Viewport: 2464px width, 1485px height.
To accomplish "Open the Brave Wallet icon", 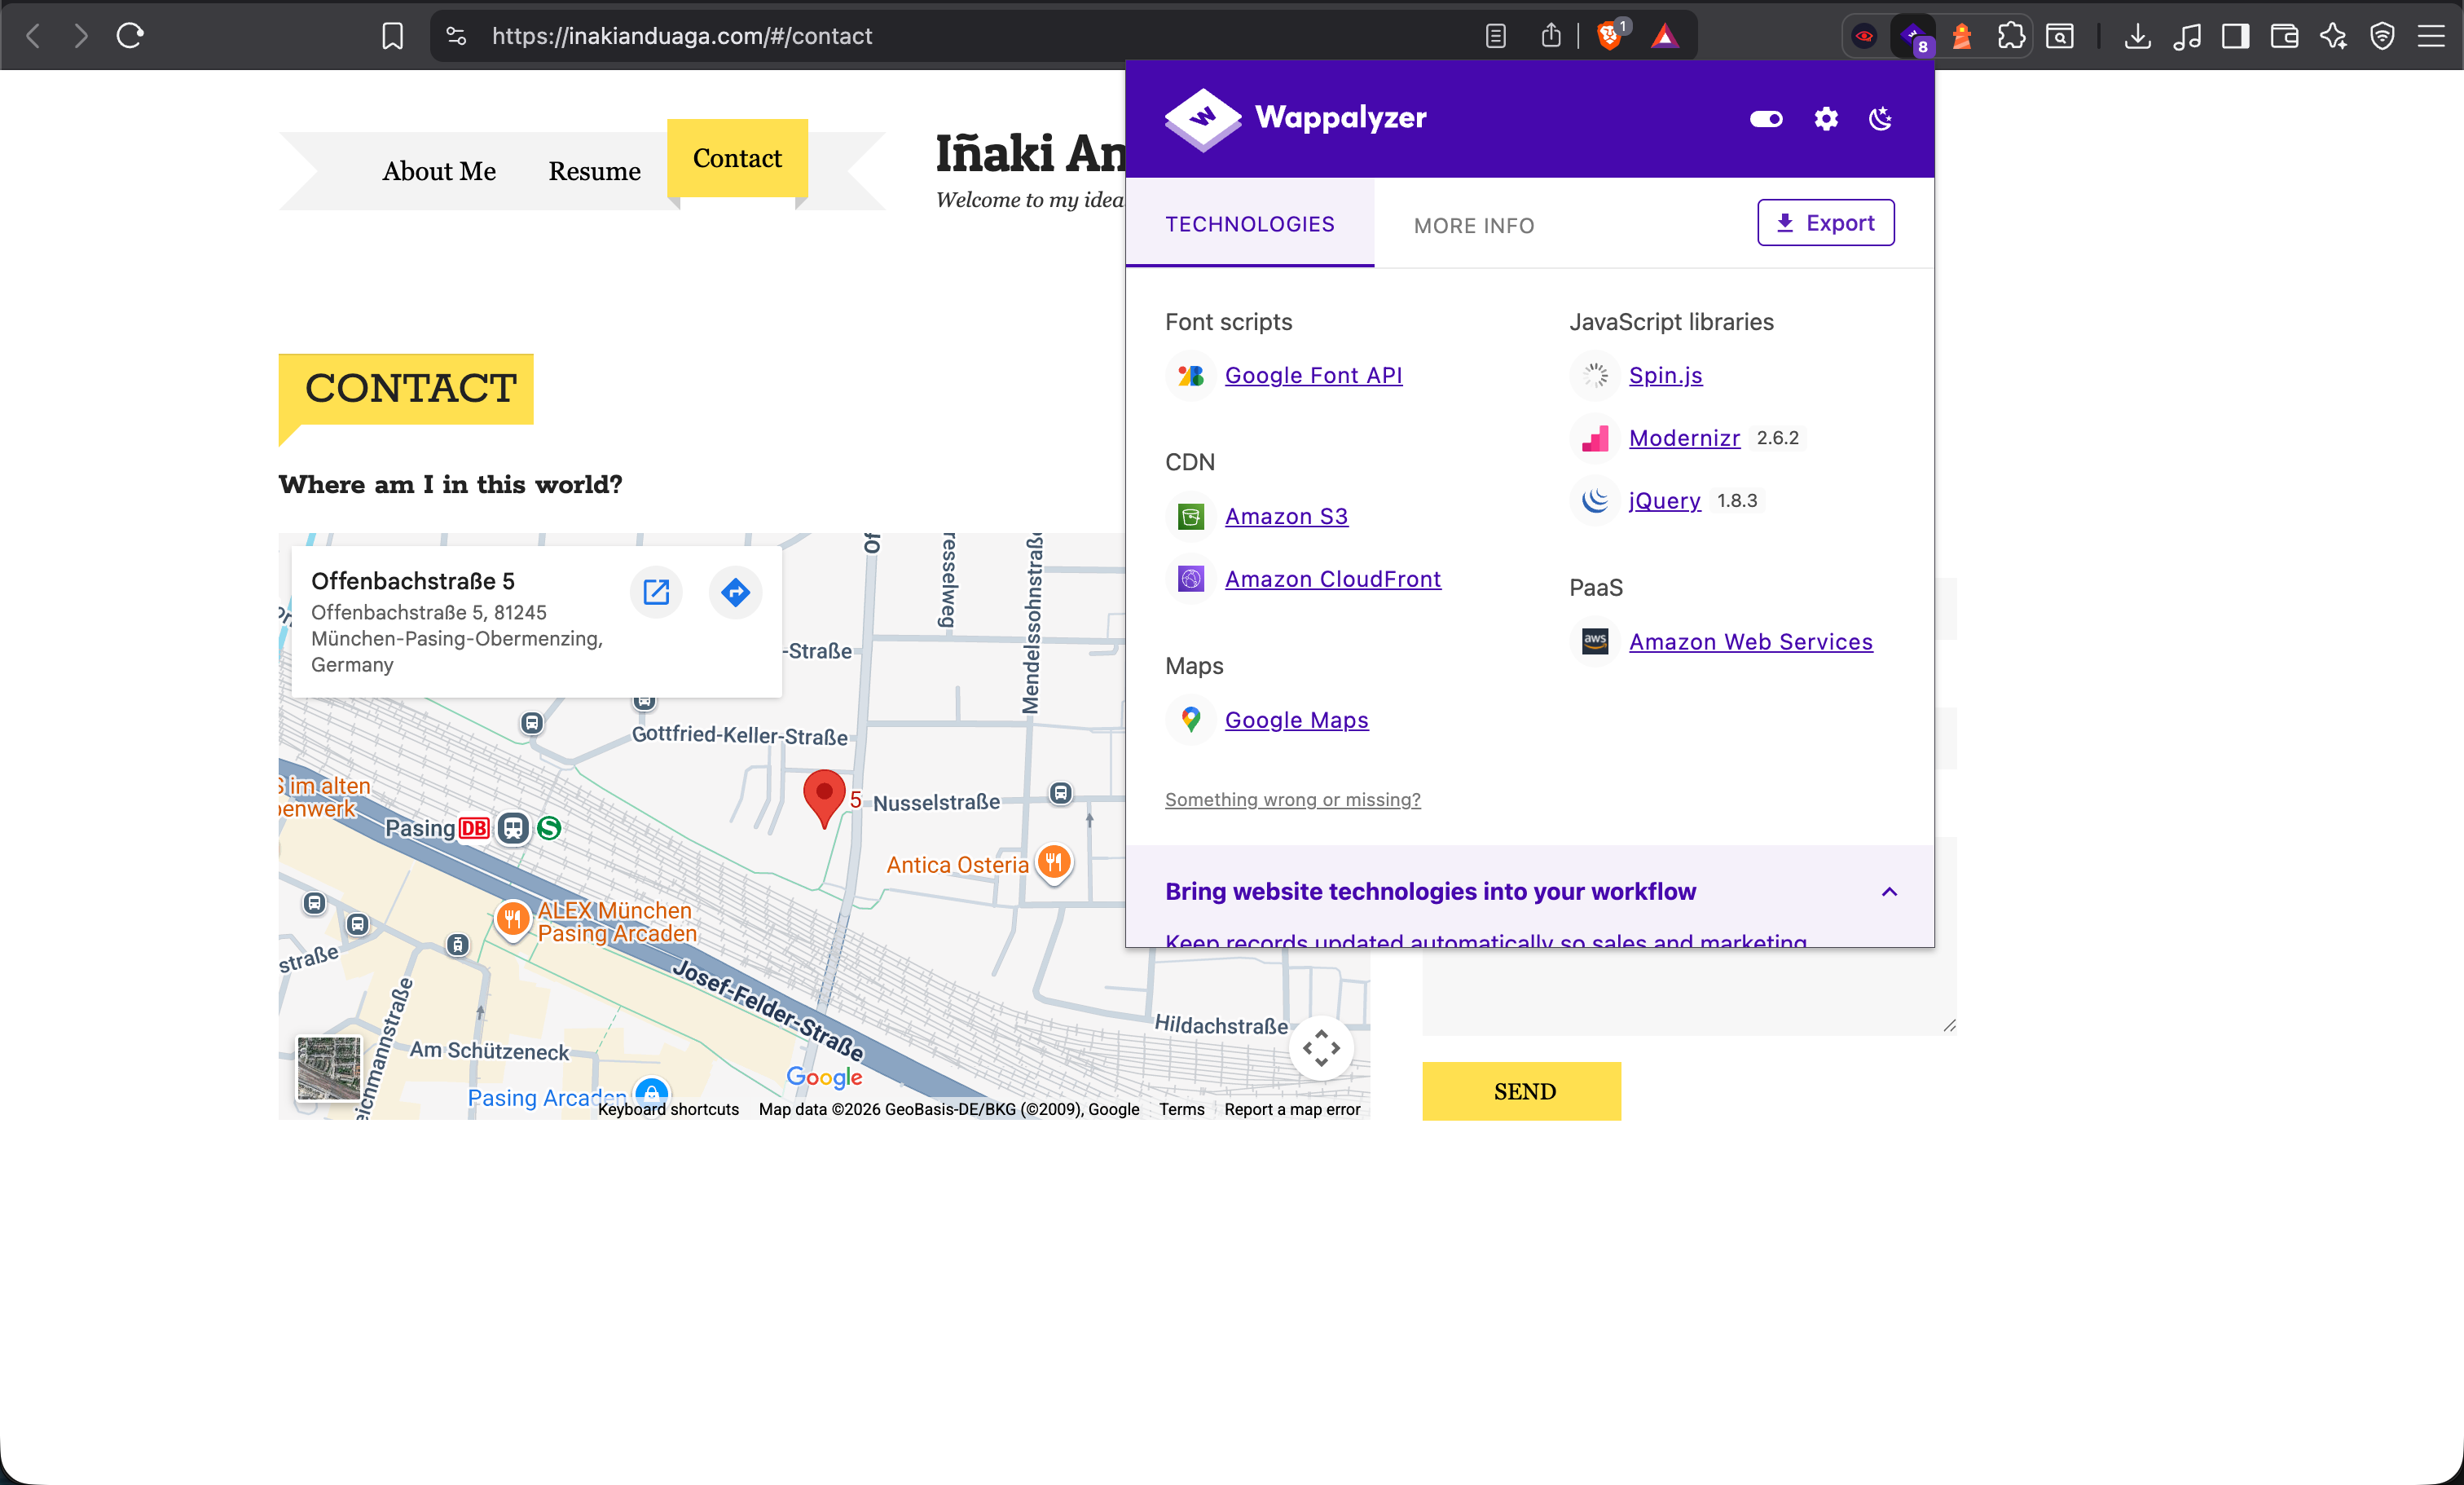I will (x=2285, y=36).
